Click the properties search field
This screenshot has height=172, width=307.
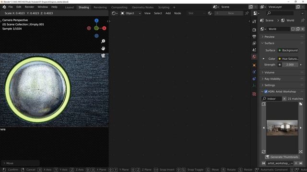pos(280,13)
